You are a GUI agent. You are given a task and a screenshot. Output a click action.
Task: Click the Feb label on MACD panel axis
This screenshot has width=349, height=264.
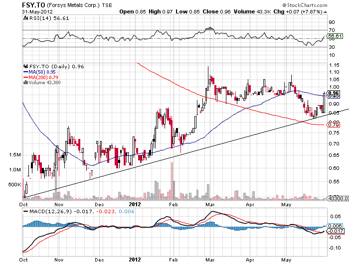[174, 260]
